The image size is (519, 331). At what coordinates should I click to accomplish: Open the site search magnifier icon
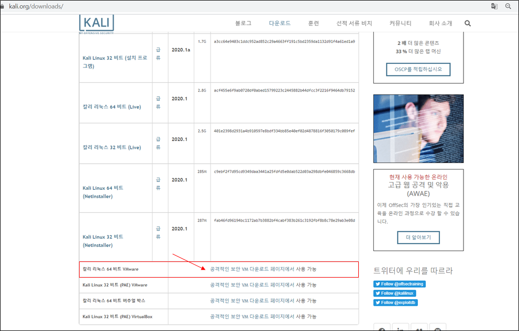(x=467, y=23)
